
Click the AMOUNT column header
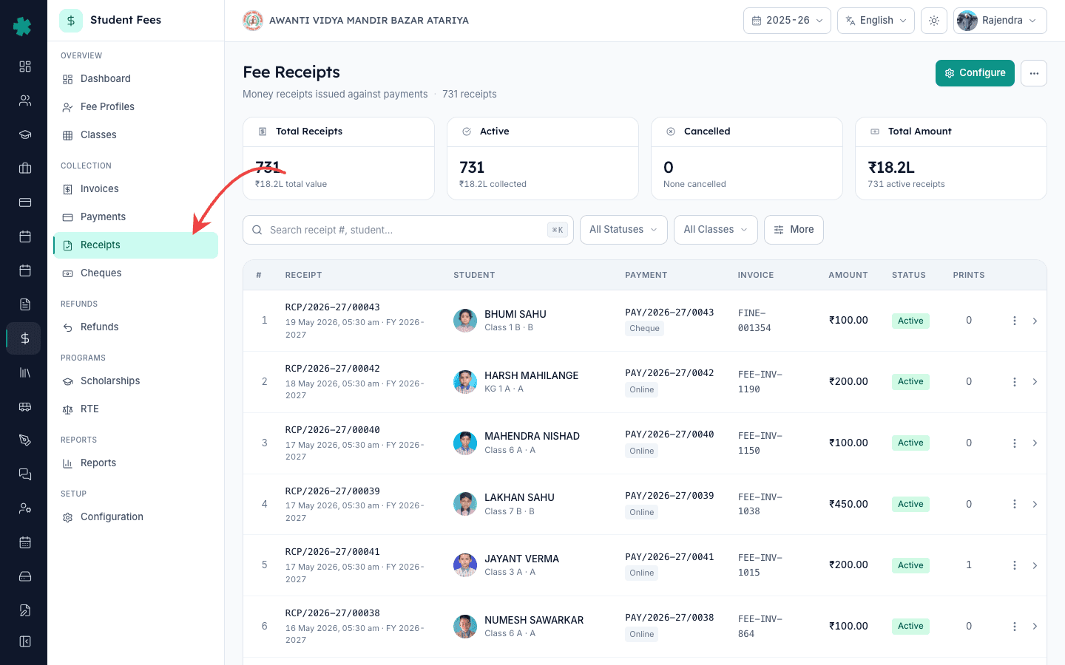[x=848, y=275]
